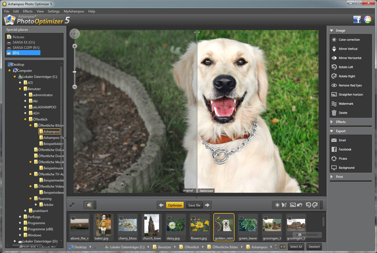Click the Straighten horizon icon
This screenshot has width=377, height=253.
click(x=334, y=94)
